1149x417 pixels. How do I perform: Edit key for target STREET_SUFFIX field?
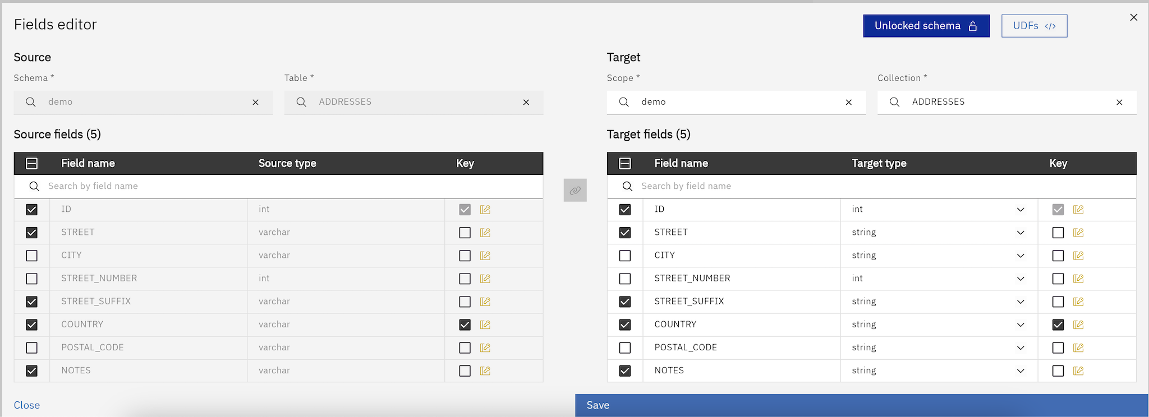1078,302
